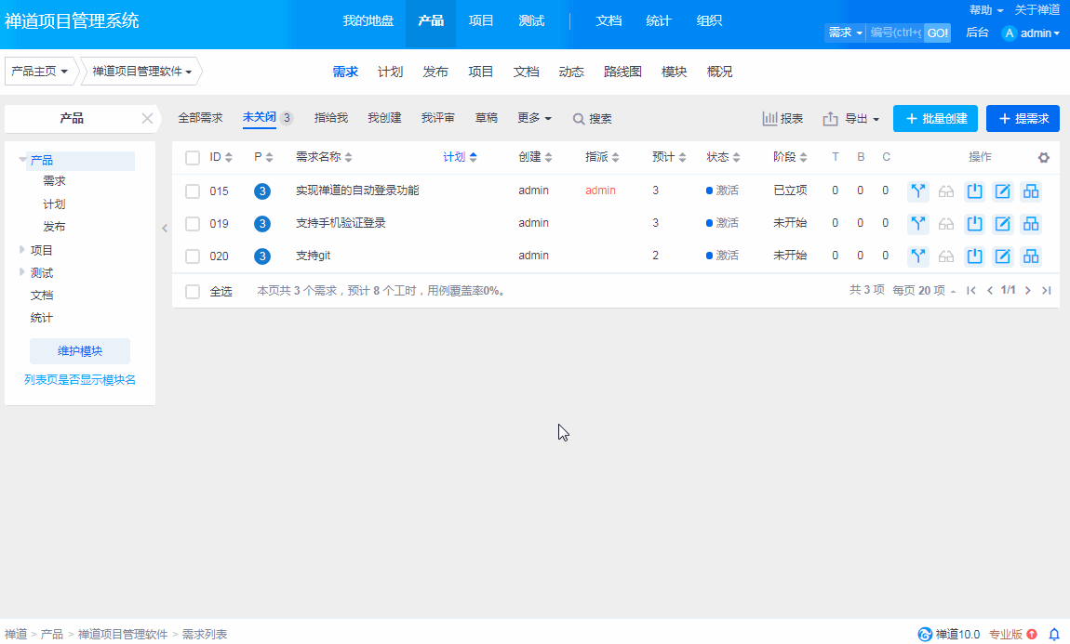
Task: Toggle the 全选 select-all checkbox
Action: [193, 292]
